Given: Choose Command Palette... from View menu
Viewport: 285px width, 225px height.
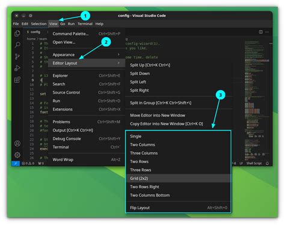Looking at the screenshot, I should pos(87,34).
